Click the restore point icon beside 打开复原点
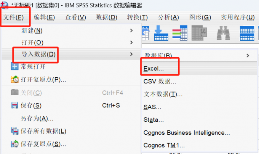This screenshot has height=154, width=259. tap(14, 79)
